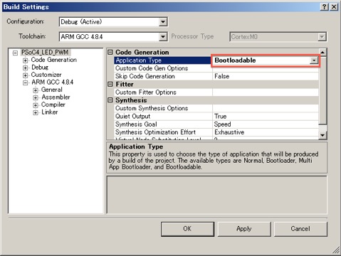Click the True value of Quiet Output
This screenshot has width=341, height=256.
tap(221, 117)
